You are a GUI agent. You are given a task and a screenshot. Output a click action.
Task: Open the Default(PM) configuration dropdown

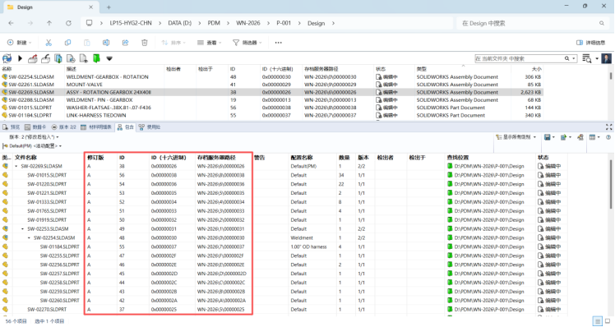click(x=32, y=146)
